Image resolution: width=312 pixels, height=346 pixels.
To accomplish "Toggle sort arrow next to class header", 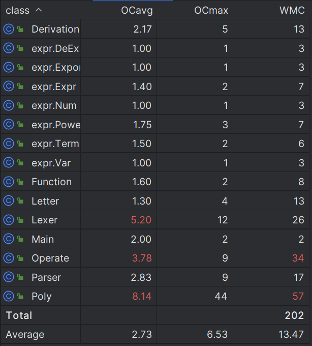I will (x=39, y=10).
